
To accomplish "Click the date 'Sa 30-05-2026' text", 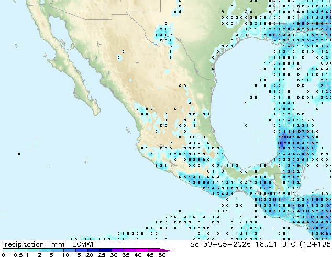I will click(x=220, y=244).
